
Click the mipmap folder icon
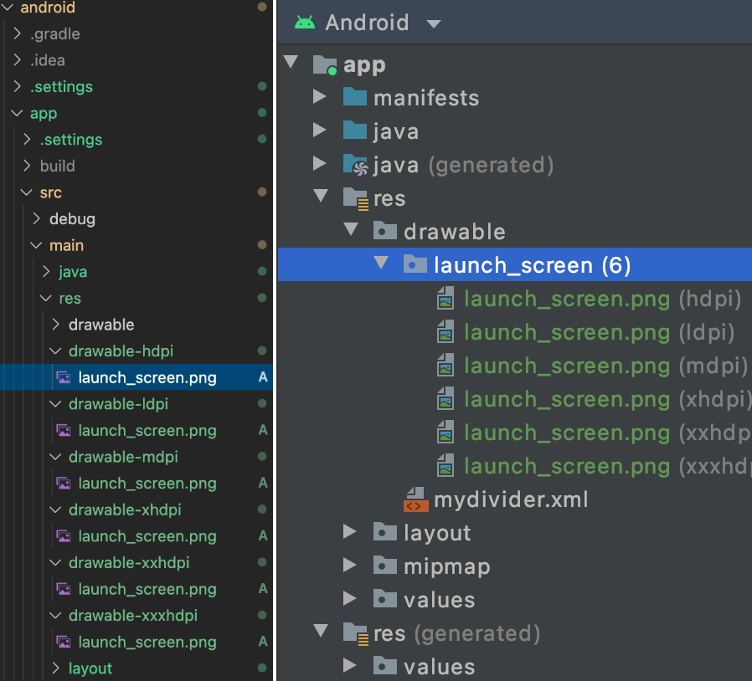[x=385, y=566]
